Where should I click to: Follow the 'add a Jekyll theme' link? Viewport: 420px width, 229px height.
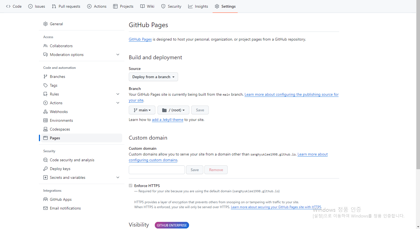click(168, 120)
